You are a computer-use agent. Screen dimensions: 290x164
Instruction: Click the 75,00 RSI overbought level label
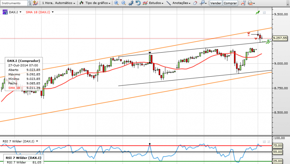(x=277, y=146)
